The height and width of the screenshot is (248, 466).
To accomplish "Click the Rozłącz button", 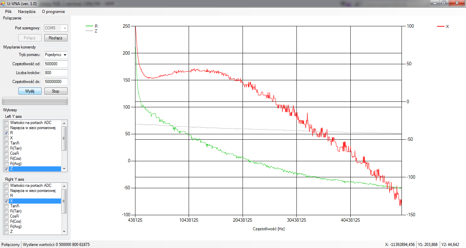I will click(x=56, y=38).
